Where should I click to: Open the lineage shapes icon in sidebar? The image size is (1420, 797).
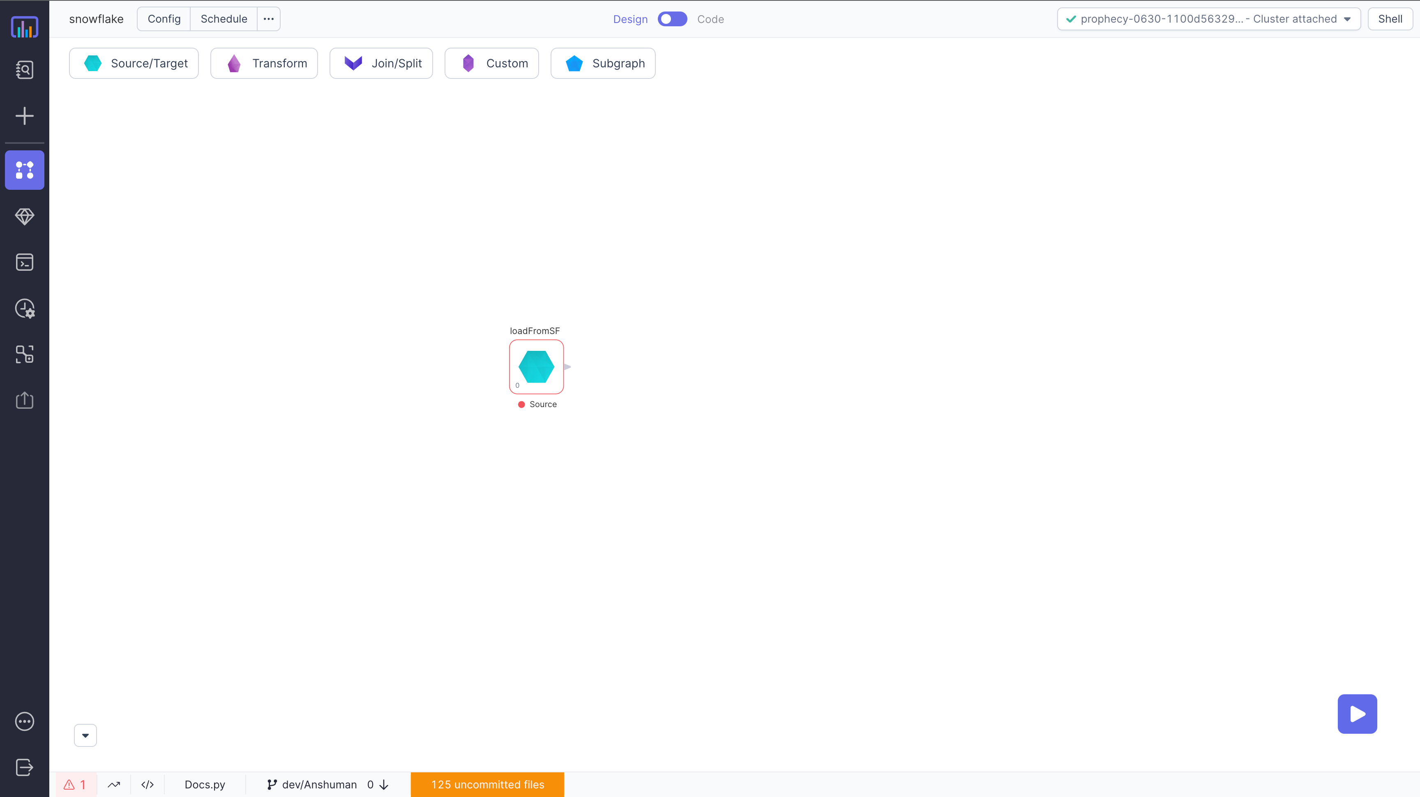pos(24,355)
